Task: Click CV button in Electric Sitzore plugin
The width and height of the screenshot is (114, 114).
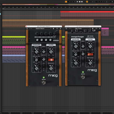Action: [57, 28]
